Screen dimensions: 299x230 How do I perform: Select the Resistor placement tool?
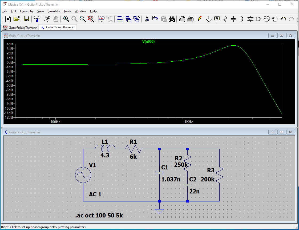[225, 19]
